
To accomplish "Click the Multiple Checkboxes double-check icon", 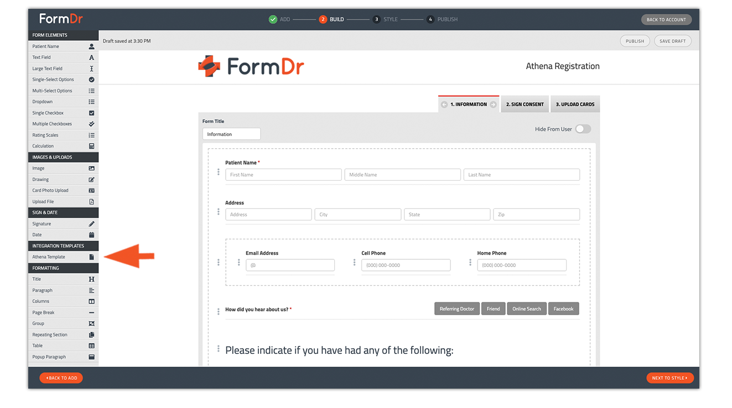I will (92, 124).
